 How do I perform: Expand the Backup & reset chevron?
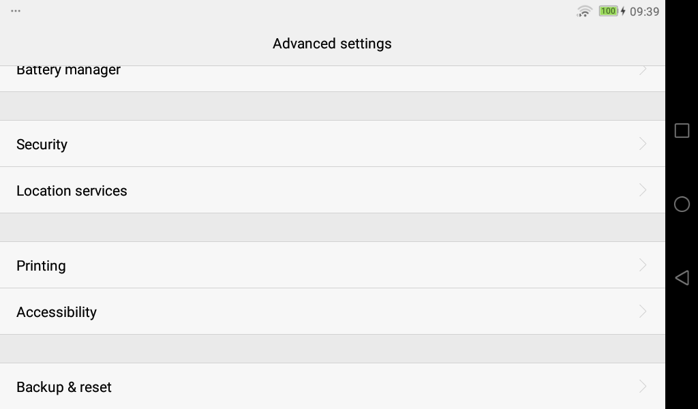click(x=643, y=387)
